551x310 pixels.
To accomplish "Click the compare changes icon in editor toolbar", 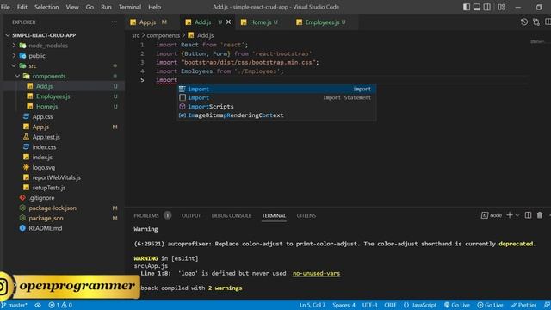I will point(536,22).
